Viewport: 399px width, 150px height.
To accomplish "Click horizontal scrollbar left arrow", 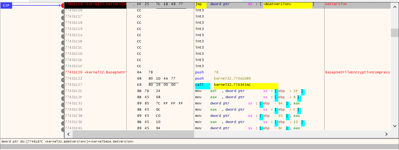I will (68, 134).
